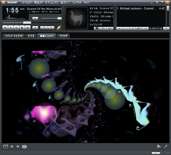Click the ジャンル: Inconnu field
171x155 pixels.
pos(100,20)
